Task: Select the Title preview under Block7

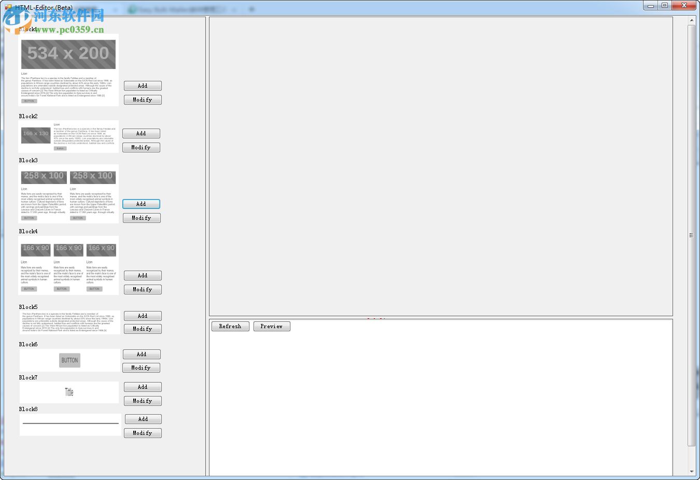Action: [x=69, y=392]
